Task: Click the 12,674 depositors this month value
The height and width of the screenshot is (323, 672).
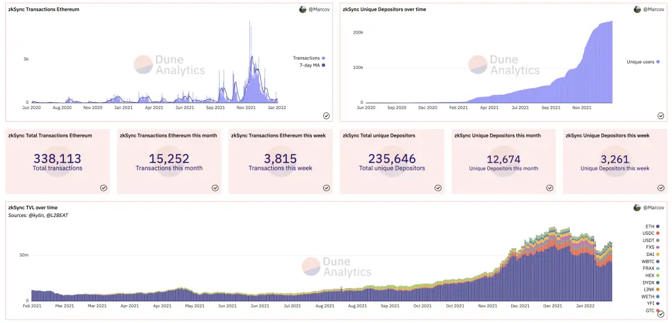Action: click(504, 160)
